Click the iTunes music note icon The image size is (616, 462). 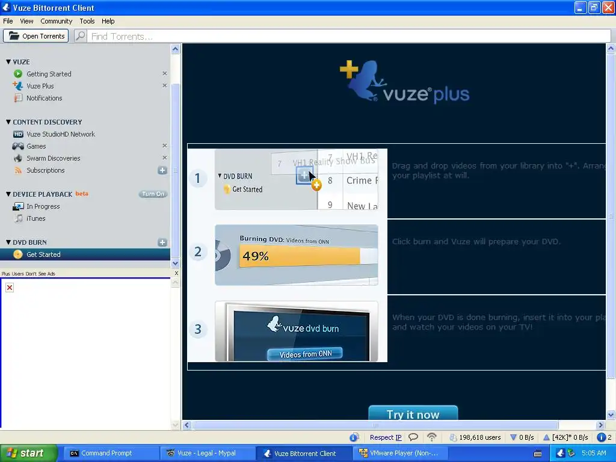(x=18, y=218)
